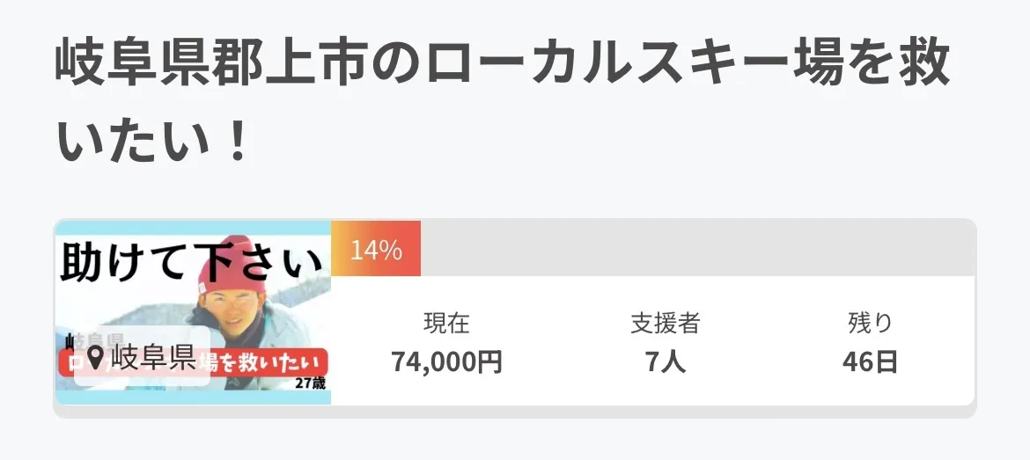Click the unfilled gray progress bar area
Image resolution: width=1030 pixels, height=460 pixels.
(x=695, y=249)
